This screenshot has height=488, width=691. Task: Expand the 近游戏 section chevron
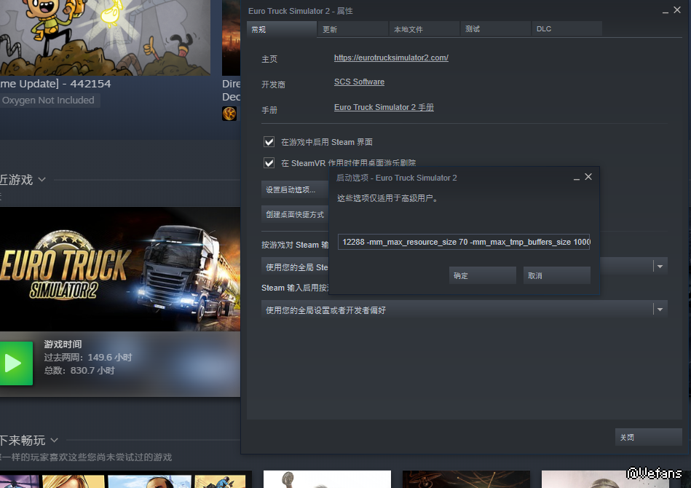point(42,179)
